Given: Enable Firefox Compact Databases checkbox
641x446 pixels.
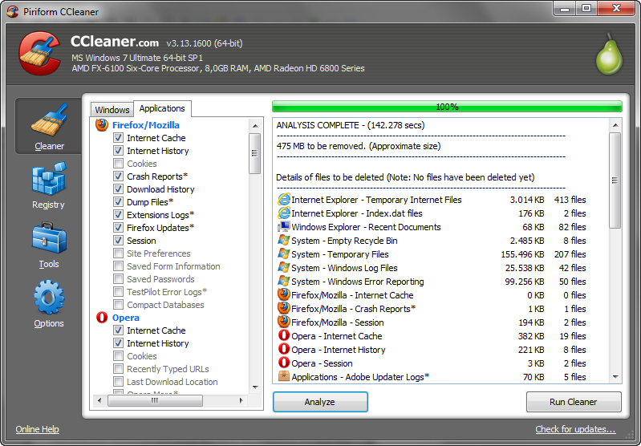Looking at the screenshot, I should tap(118, 305).
